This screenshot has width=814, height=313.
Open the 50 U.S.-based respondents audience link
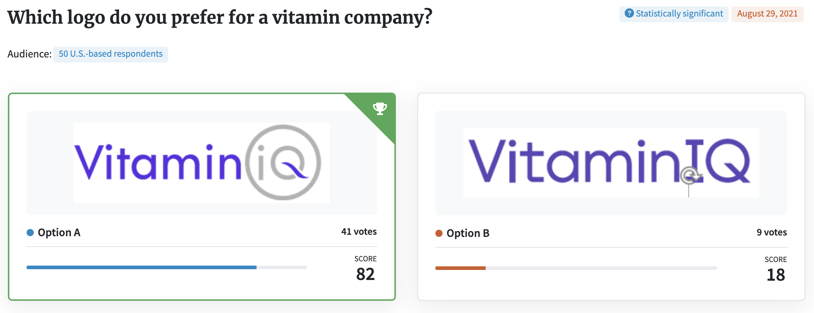111,54
